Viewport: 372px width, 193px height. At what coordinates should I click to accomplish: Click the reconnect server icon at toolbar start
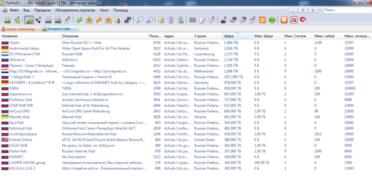pos(8,20)
